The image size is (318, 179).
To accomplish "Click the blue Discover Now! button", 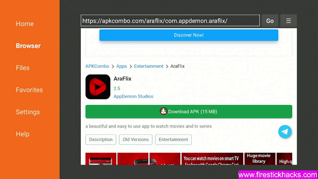I will [189, 35].
